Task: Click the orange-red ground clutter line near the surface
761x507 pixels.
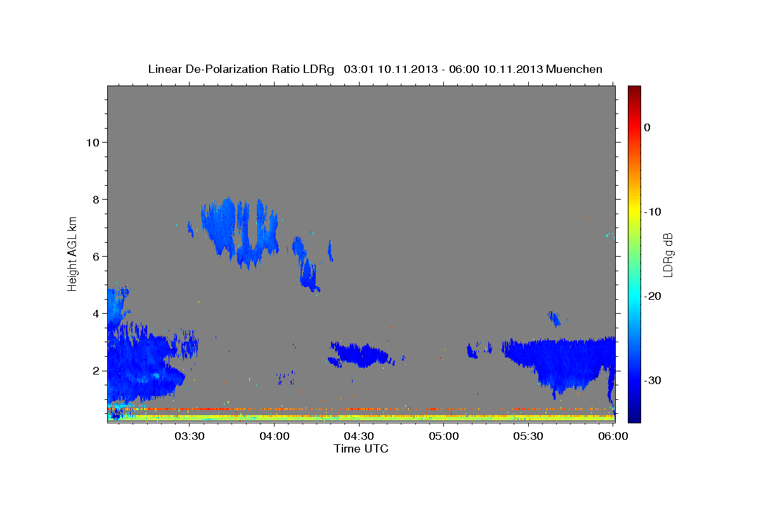Action: [x=361, y=409]
